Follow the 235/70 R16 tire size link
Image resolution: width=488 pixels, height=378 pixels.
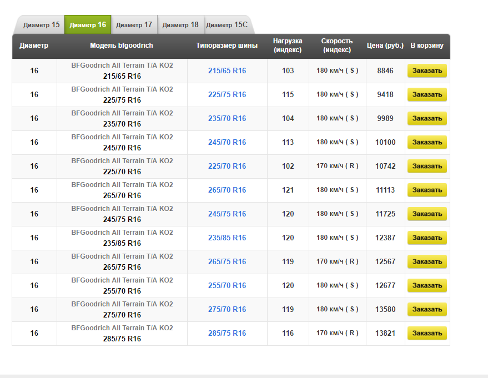(227, 119)
